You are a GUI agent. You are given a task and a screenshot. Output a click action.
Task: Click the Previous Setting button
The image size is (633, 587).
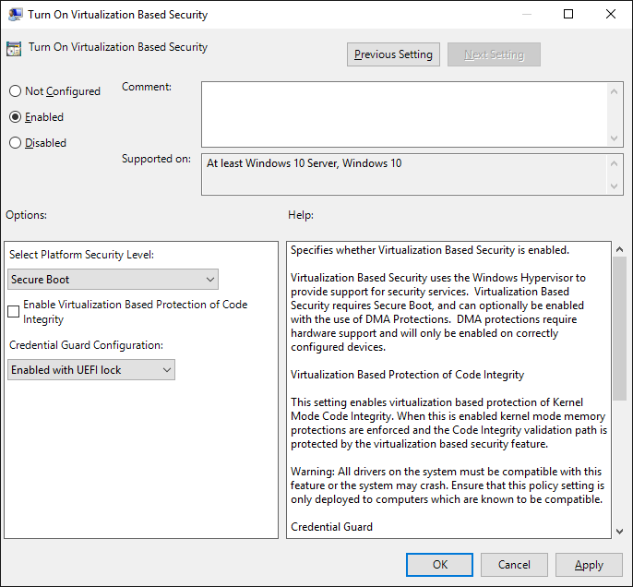coord(393,54)
